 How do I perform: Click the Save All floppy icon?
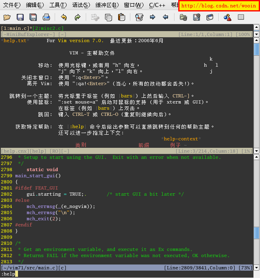tap(33, 17)
